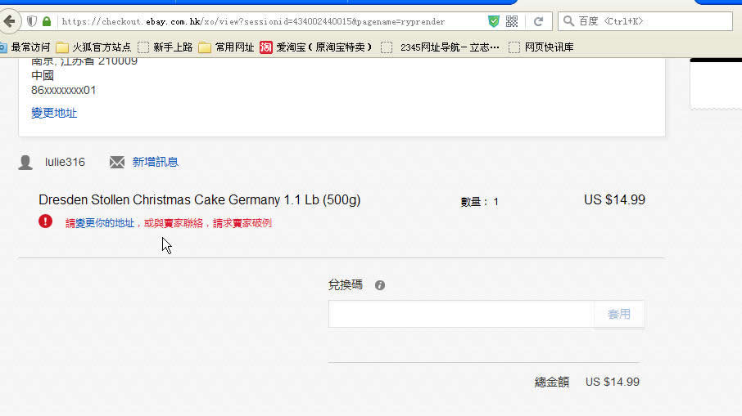
Task: Click the redemption code input field
Action: pos(461,314)
